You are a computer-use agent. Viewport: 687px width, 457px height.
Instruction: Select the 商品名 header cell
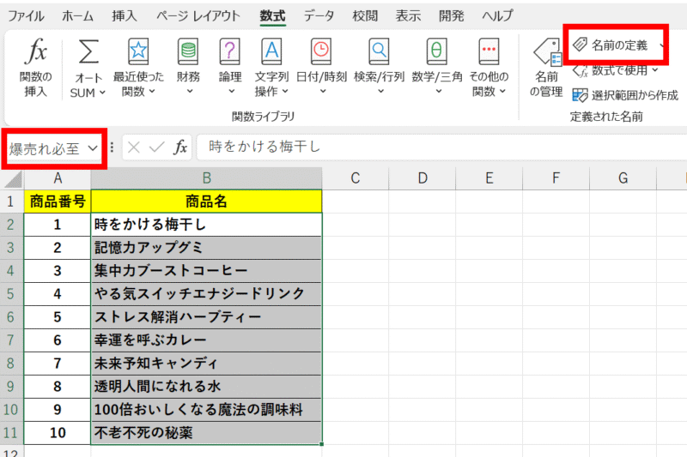pos(206,201)
